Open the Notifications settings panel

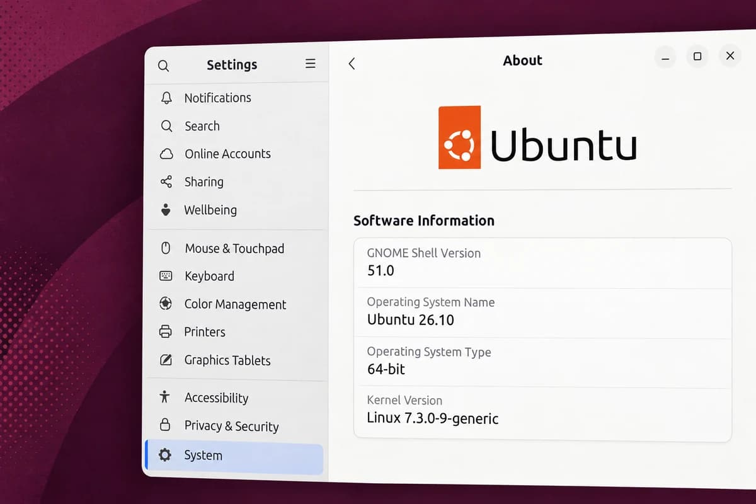pyautogui.click(x=236, y=98)
